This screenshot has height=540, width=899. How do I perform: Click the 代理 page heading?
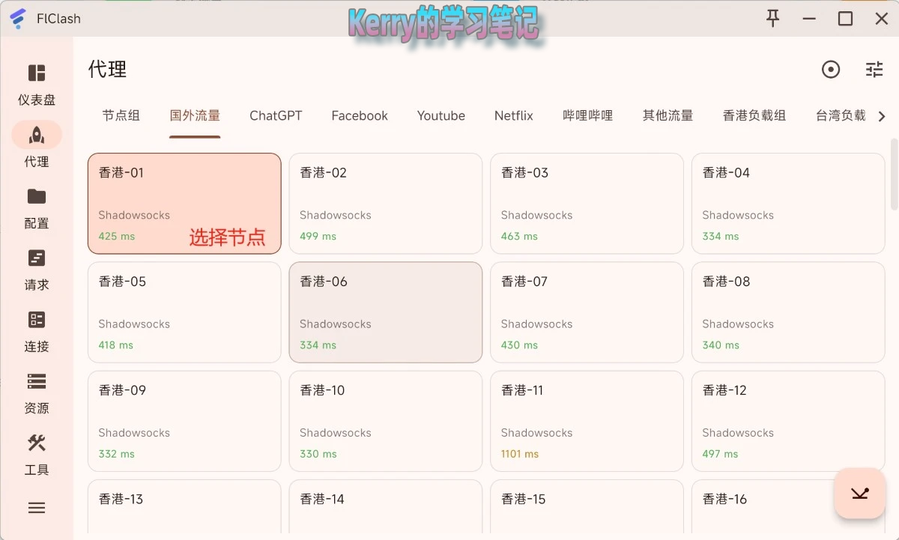pos(107,70)
